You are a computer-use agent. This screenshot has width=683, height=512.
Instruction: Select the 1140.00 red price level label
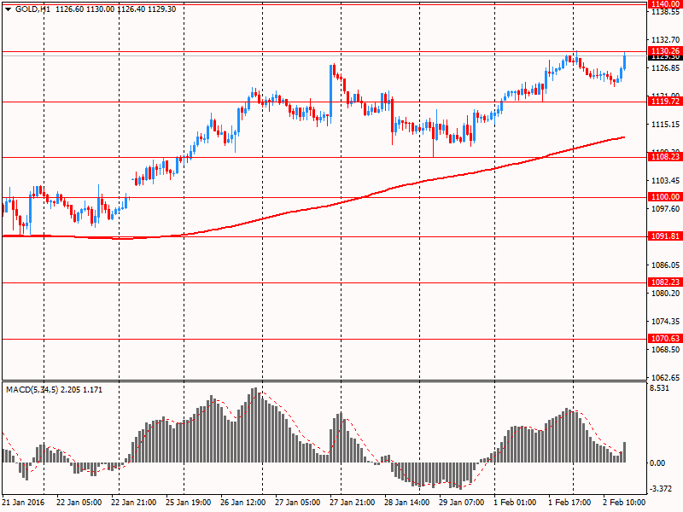665,4
